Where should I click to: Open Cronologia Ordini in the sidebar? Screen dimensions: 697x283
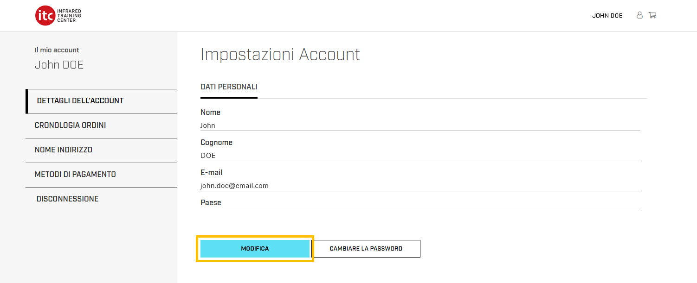71,126
